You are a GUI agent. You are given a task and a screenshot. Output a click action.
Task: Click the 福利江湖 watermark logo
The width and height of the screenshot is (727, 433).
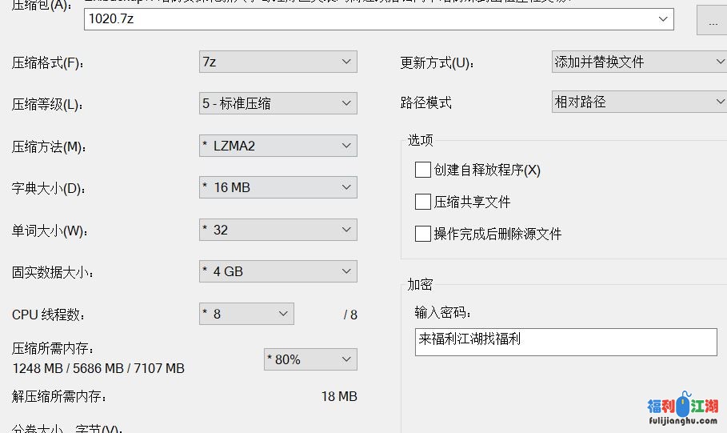[682, 409]
